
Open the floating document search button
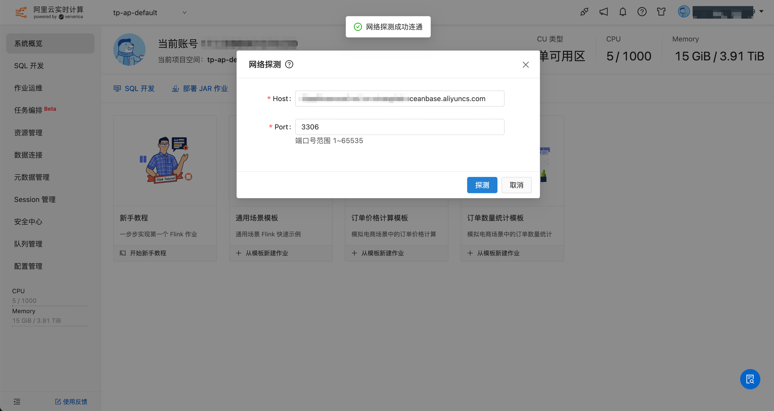point(750,379)
